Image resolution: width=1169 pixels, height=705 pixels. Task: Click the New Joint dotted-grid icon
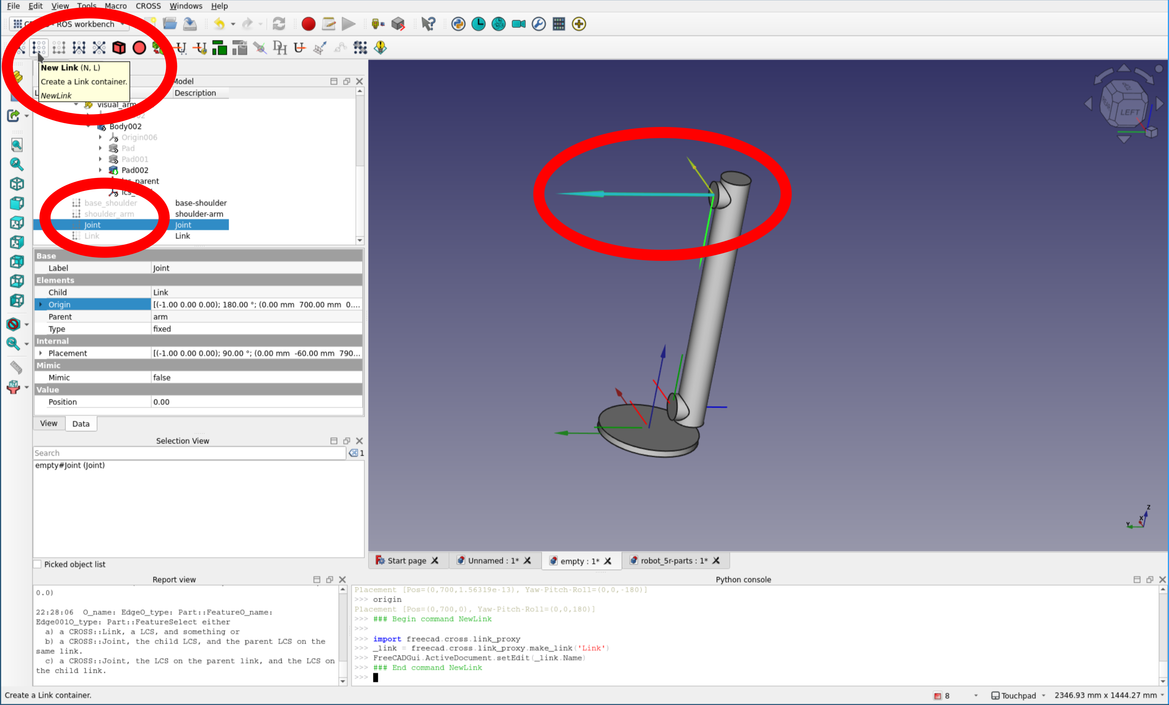tap(59, 48)
